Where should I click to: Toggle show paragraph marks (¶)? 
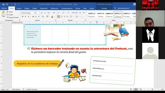pos(84,13)
